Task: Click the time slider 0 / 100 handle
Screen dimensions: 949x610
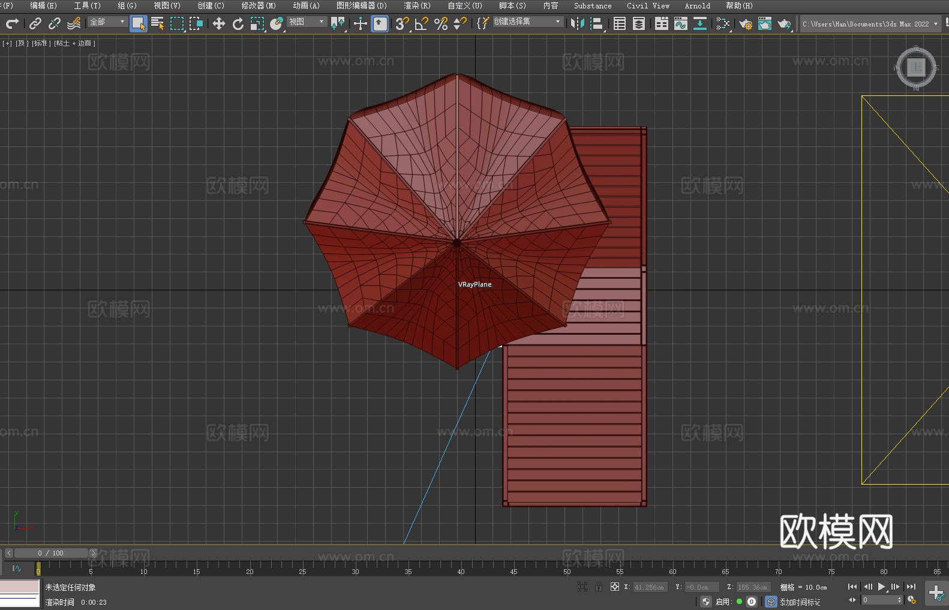Action: [52, 553]
